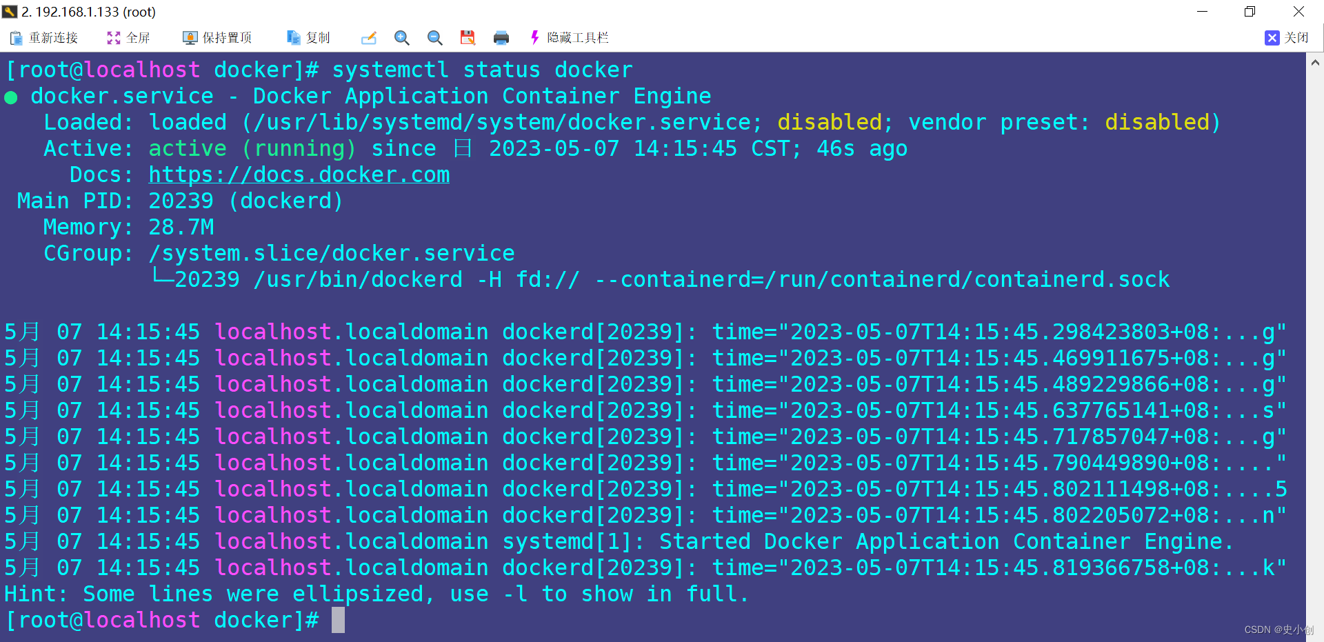Click the Reconnect (重新连接) toolbar button

pyautogui.click(x=44, y=38)
